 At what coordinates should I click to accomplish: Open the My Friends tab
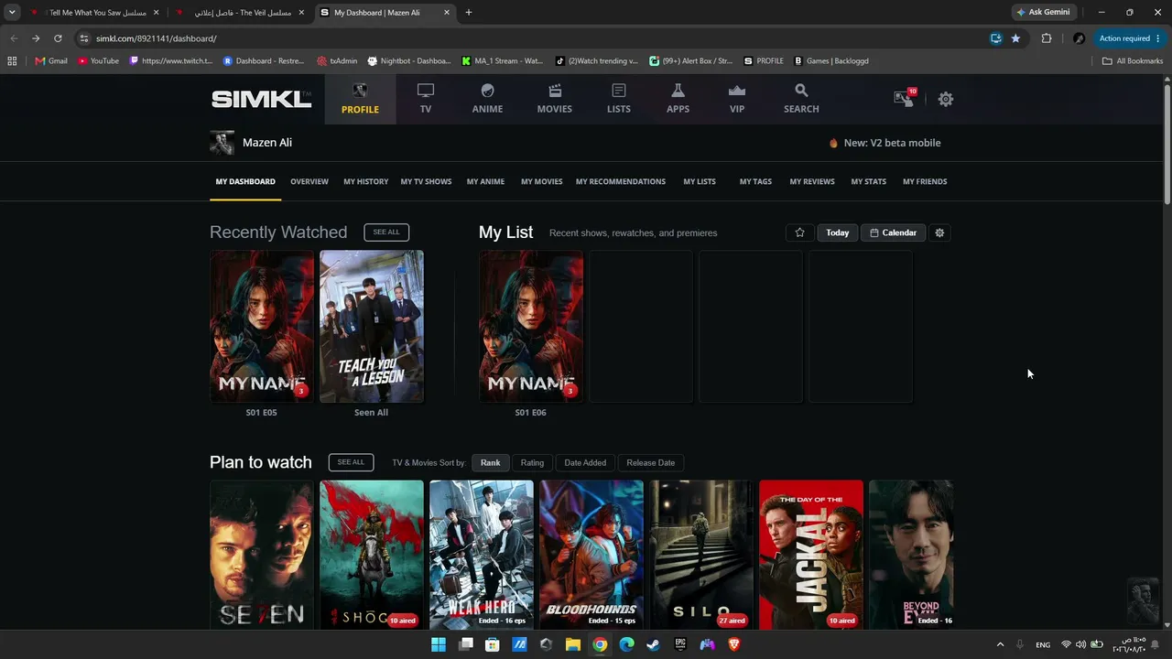(x=925, y=181)
